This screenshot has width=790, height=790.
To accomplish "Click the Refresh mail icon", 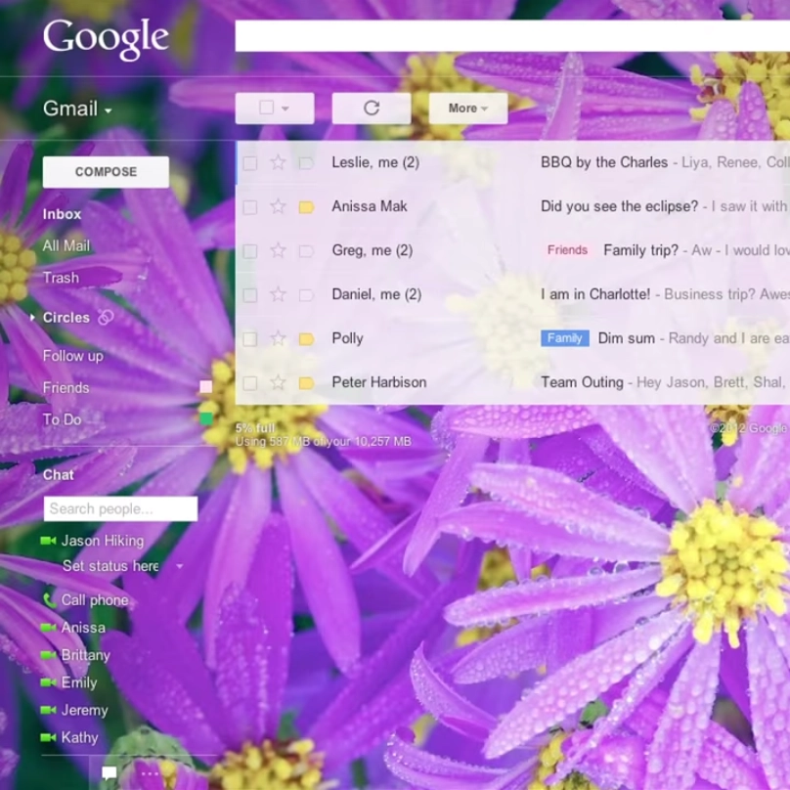I will tap(371, 109).
